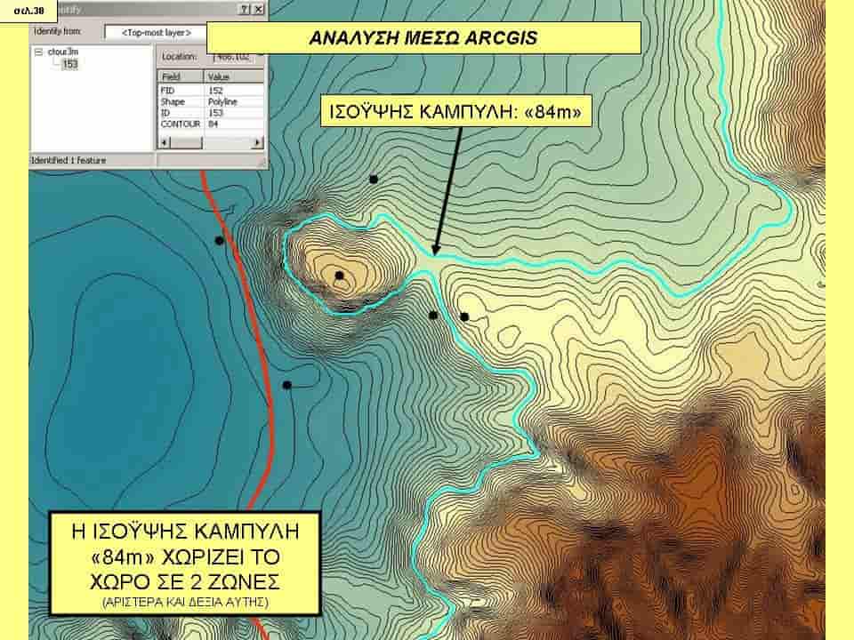Select the Polyline value cell
Screen dimensions: 854x640
234,101
